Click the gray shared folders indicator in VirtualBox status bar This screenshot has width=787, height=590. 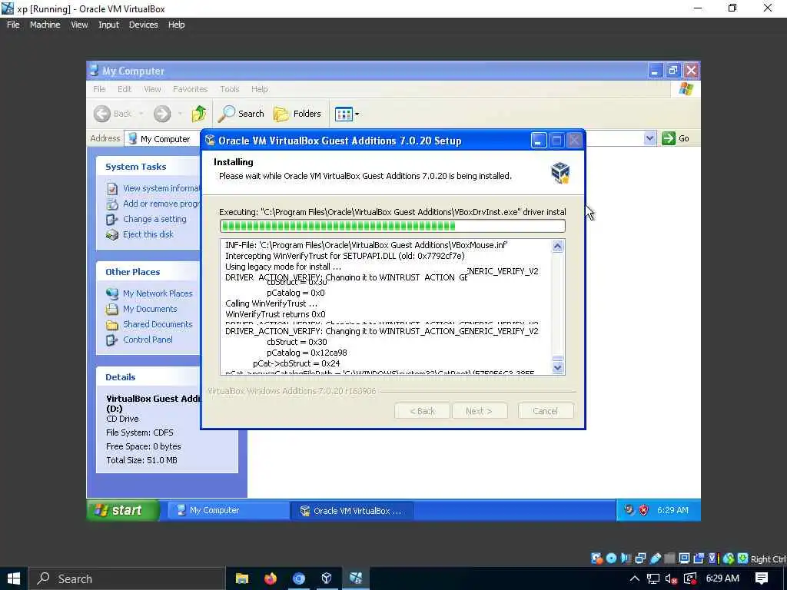[x=669, y=559]
